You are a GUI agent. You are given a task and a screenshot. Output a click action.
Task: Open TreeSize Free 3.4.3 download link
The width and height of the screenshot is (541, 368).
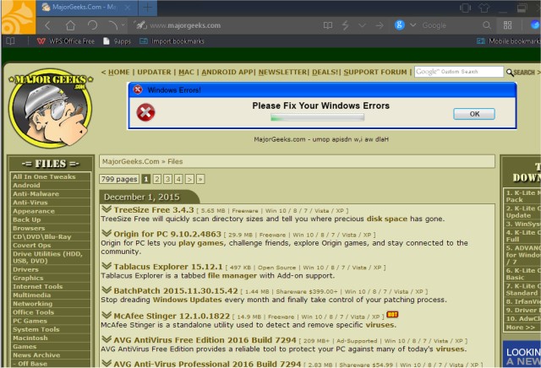[154, 210]
